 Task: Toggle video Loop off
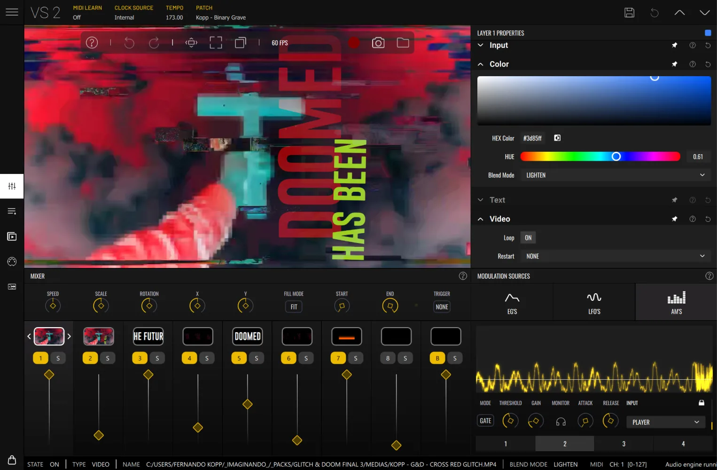point(528,237)
